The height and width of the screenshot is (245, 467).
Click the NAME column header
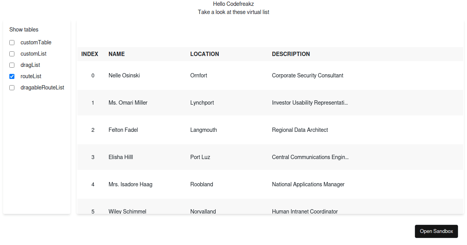tap(117, 54)
